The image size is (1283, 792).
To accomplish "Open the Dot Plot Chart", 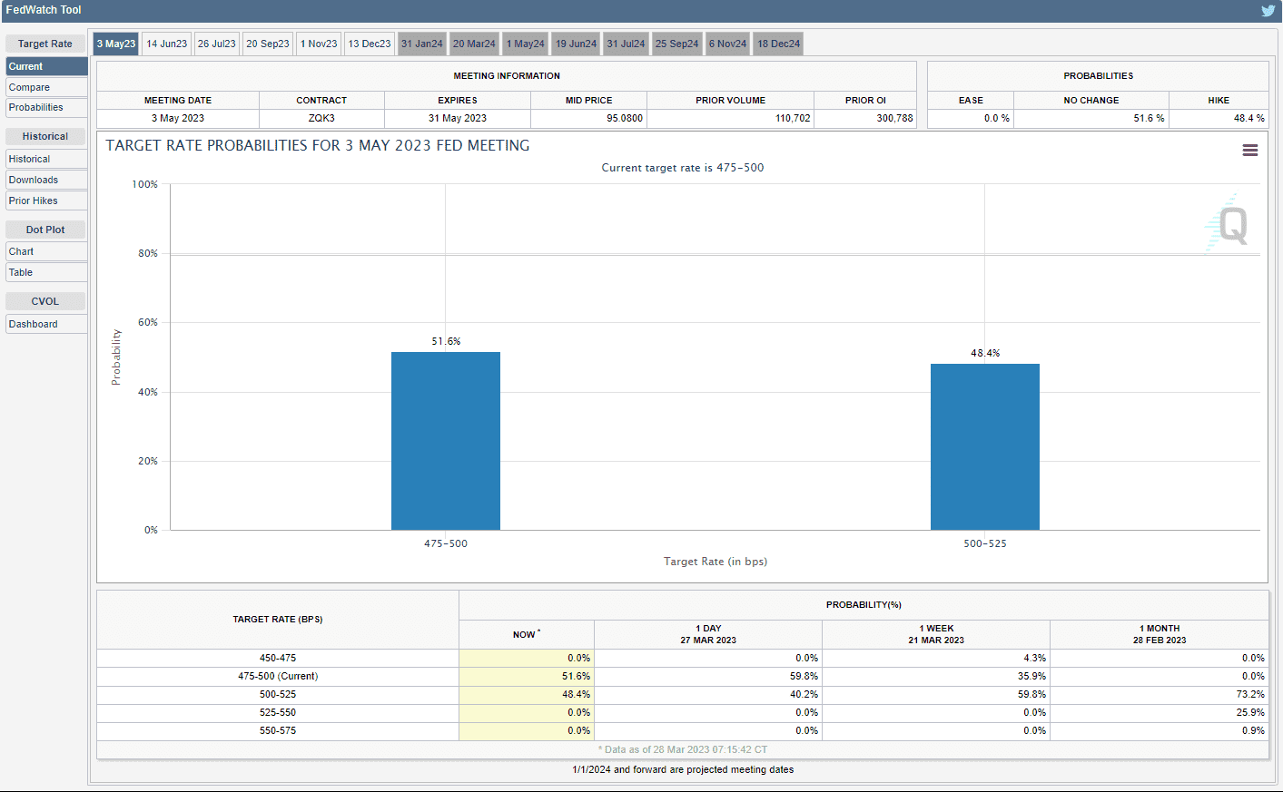I will [x=46, y=251].
